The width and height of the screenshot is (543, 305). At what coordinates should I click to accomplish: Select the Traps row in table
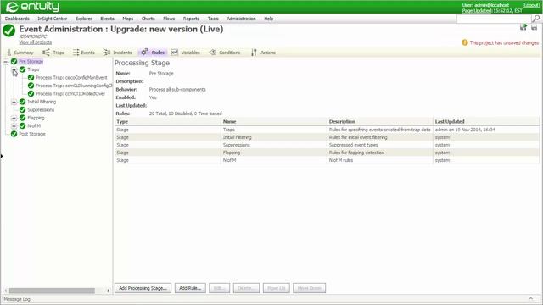pyautogui.click(x=327, y=130)
